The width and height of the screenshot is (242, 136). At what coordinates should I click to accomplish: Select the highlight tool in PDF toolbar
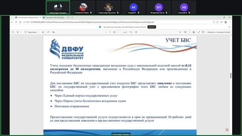coord(18,32)
